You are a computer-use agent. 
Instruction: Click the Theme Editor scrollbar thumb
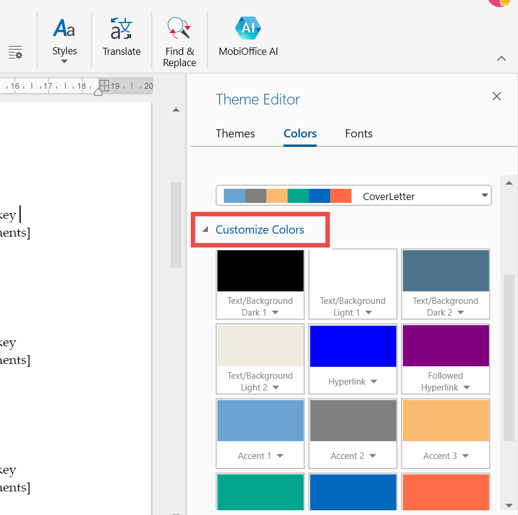tap(509, 357)
